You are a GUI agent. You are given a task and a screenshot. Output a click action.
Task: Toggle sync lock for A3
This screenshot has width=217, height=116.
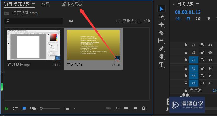(x=203, y=83)
